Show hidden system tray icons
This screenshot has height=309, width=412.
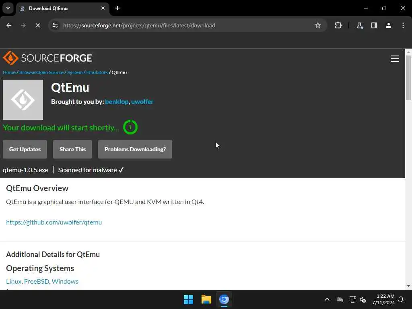click(x=327, y=299)
